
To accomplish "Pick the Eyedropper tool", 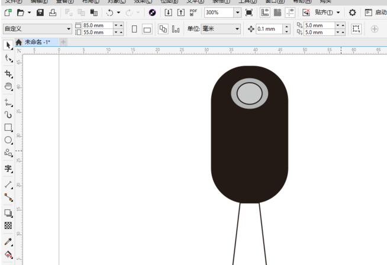I will (8, 242).
